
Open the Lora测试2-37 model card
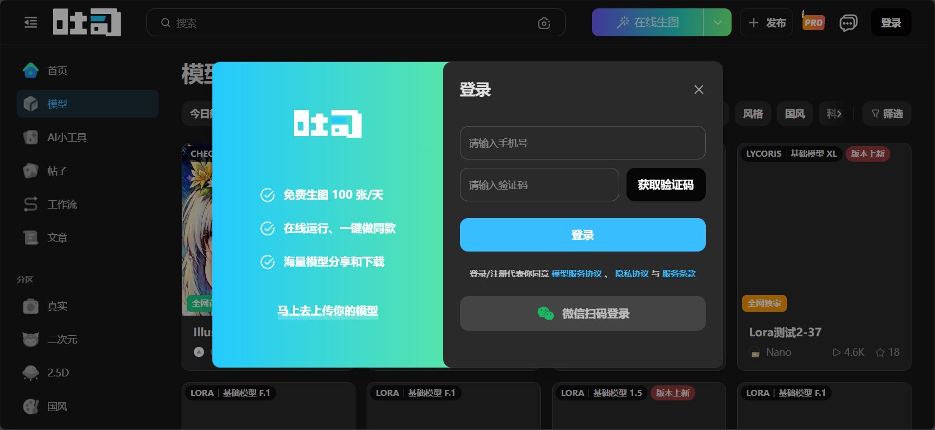point(824,257)
